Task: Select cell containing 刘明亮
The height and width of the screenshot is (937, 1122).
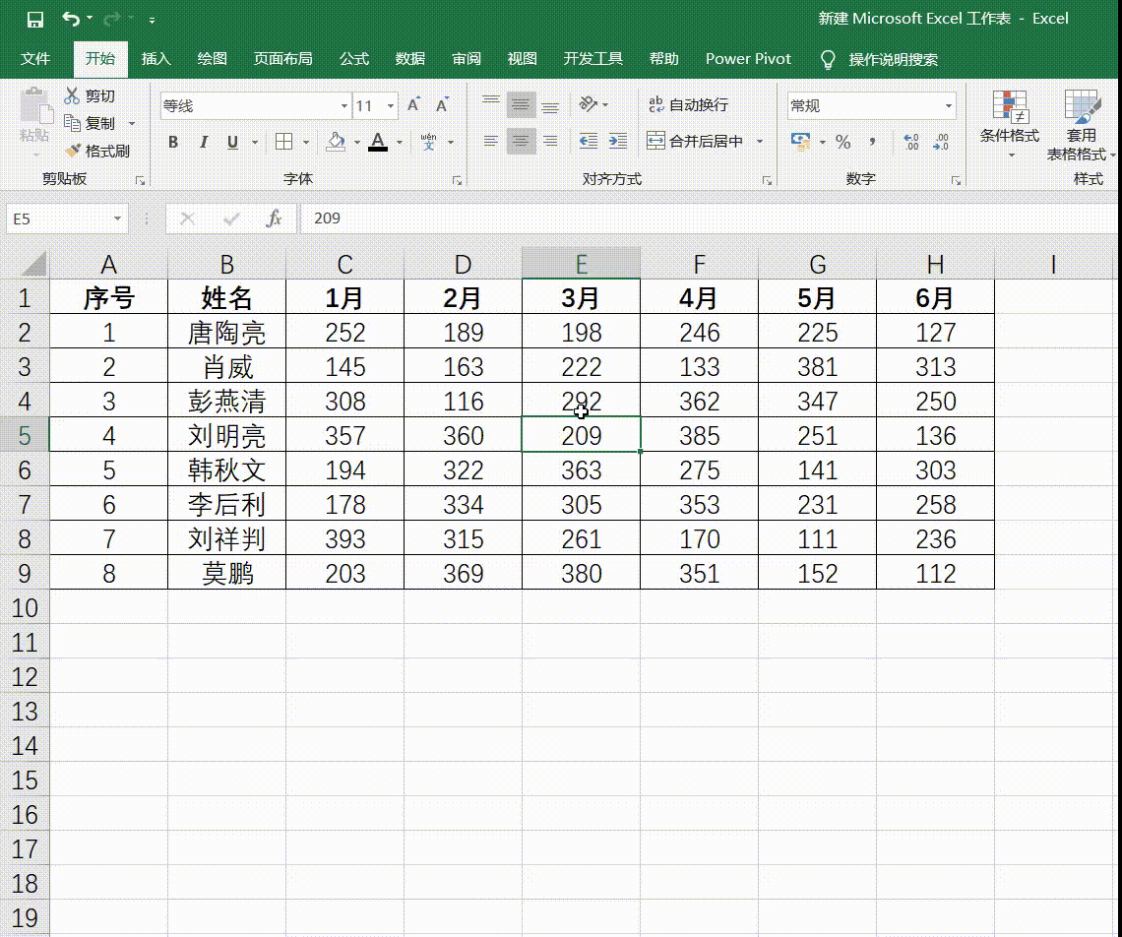Action: 226,435
